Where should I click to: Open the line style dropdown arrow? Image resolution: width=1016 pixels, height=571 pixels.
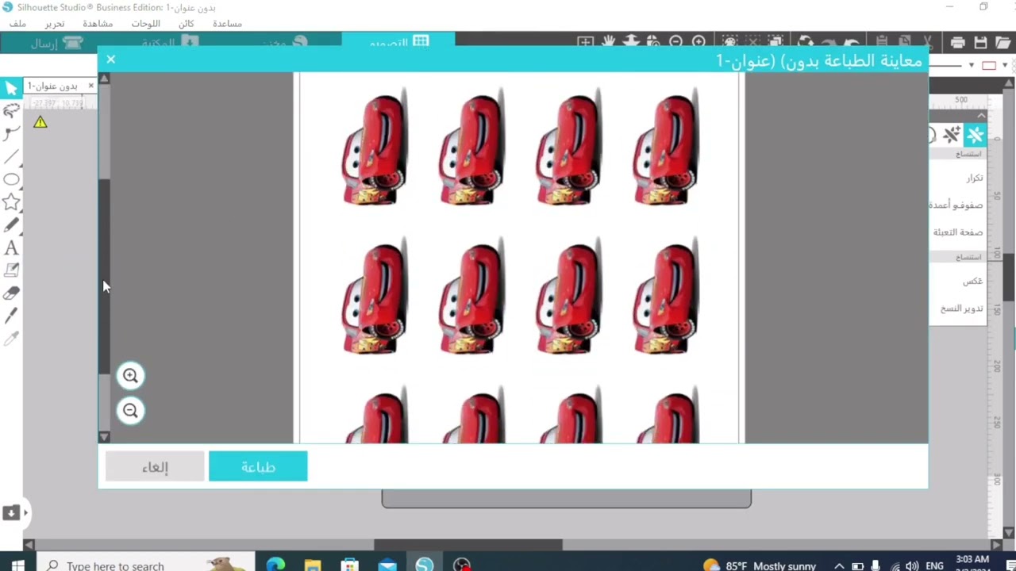coord(972,66)
